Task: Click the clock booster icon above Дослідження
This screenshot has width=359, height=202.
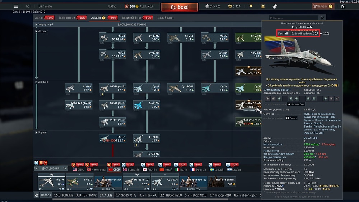Action: (41, 163)
